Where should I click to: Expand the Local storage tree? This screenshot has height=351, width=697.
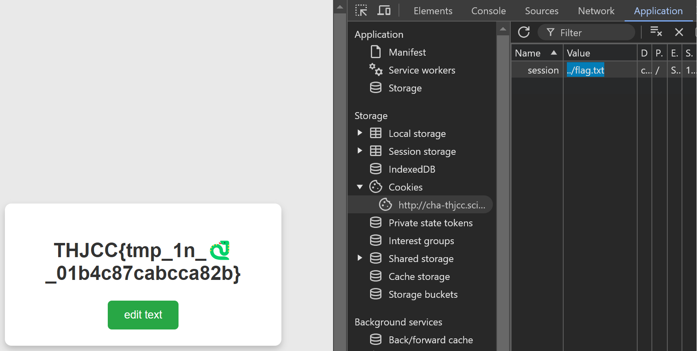tap(359, 133)
